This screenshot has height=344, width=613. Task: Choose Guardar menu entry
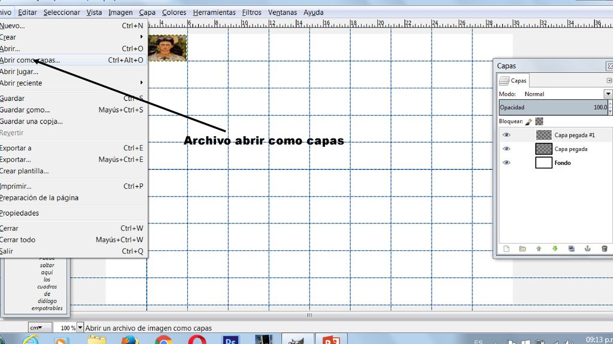coord(72,99)
